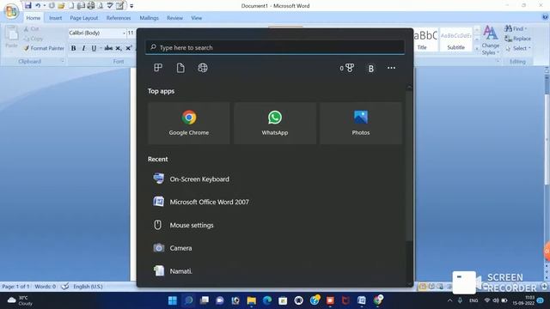Open the Clipboard group dialog launcher
The image size is (550, 309).
click(x=63, y=61)
